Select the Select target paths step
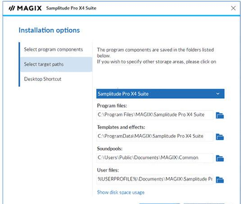 [x=56, y=64]
